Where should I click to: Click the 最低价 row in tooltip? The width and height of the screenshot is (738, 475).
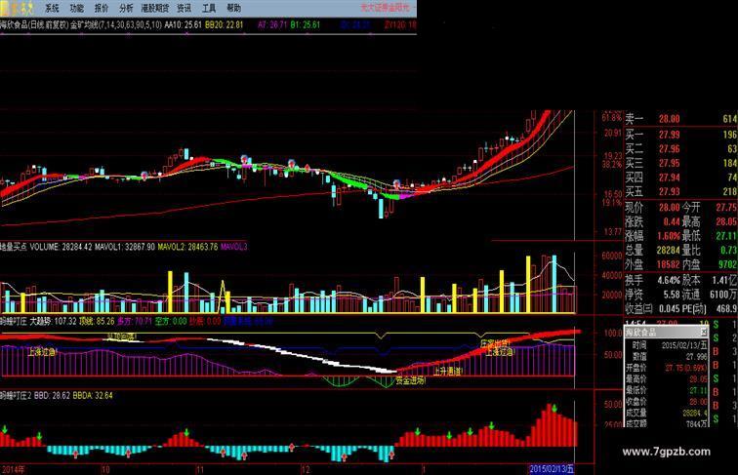click(666, 390)
